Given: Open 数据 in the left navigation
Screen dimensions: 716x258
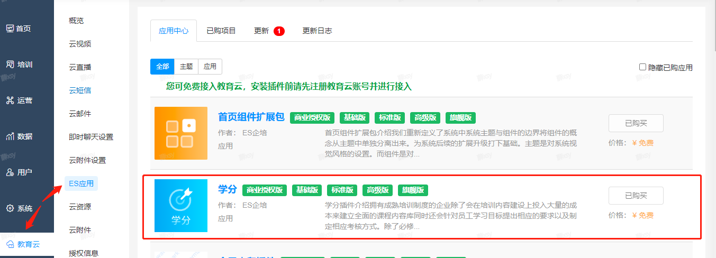Looking at the screenshot, I should (19, 136).
